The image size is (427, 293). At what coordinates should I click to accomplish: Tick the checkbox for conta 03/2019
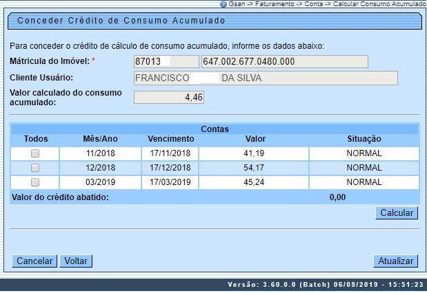click(35, 182)
